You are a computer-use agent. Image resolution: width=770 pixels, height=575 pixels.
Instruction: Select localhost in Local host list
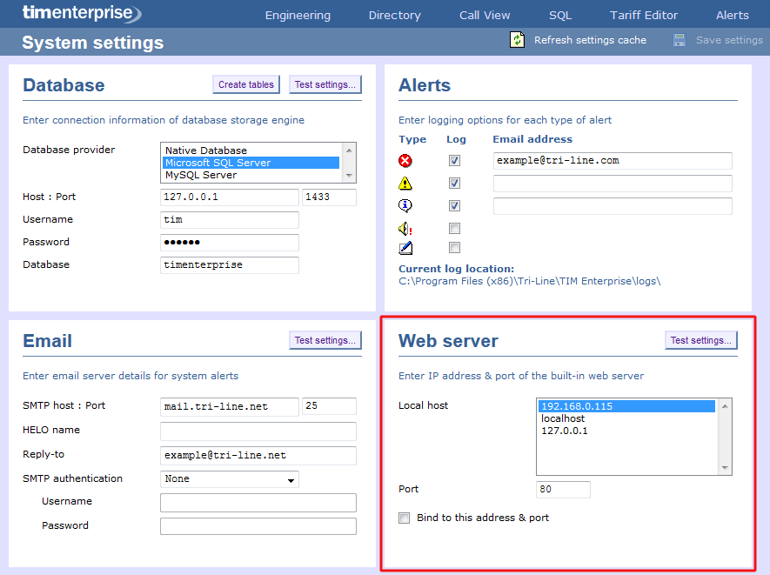(626, 418)
